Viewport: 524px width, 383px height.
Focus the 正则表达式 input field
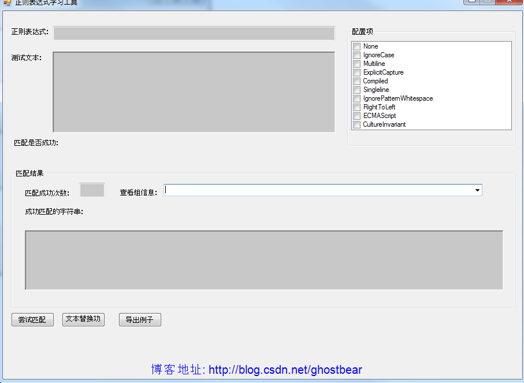point(194,33)
